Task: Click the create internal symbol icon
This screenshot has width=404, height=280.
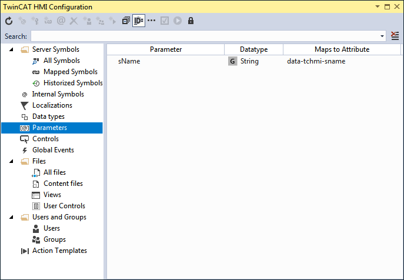Action: click(x=22, y=21)
